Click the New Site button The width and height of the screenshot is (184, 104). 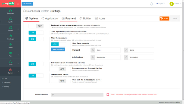pyautogui.click(x=27, y=4)
